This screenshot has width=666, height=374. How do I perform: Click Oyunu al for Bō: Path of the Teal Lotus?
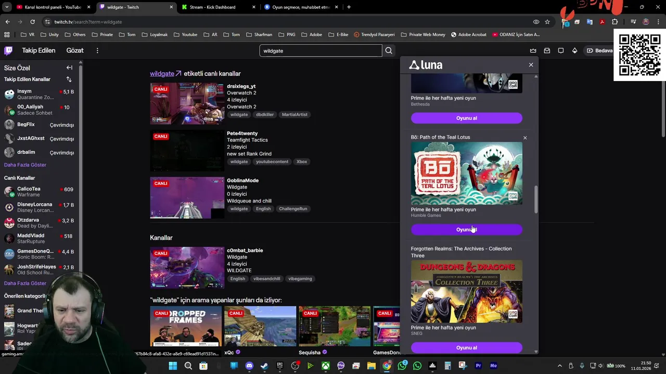tap(466, 230)
